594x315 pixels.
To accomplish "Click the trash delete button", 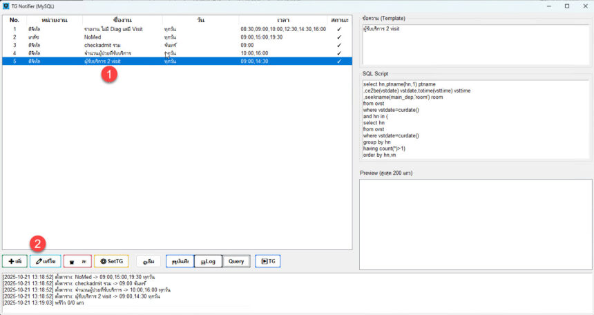I will (x=77, y=262).
